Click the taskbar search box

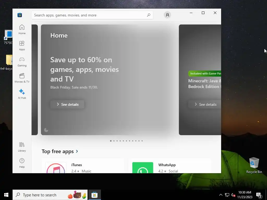click(x=50, y=195)
